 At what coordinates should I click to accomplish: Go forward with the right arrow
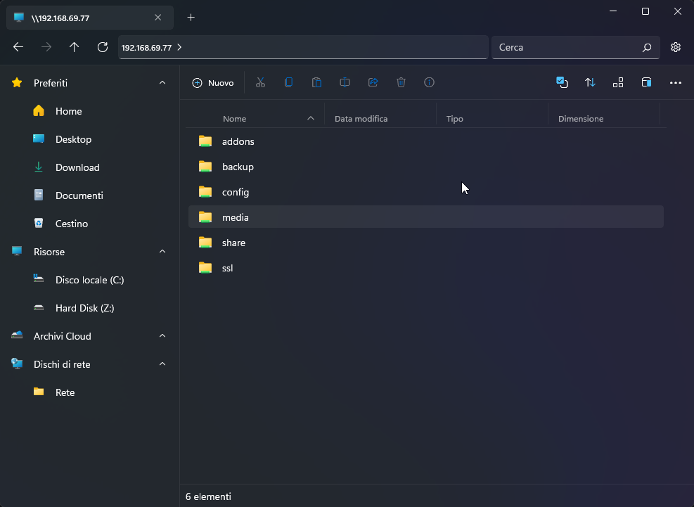(46, 47)
